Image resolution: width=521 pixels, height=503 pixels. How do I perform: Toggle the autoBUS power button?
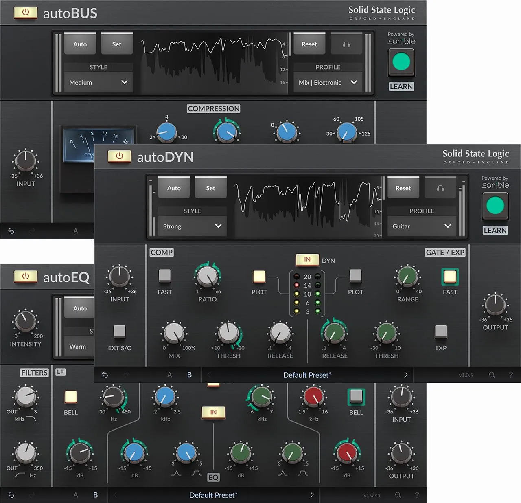(25, 12)
